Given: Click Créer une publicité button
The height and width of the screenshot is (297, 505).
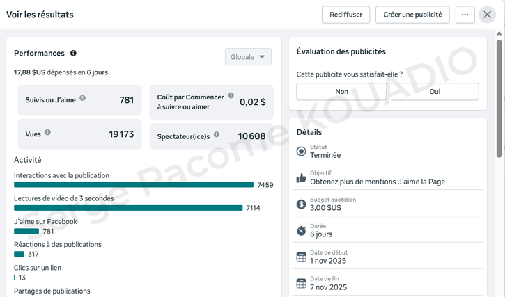Looking at the screenshot, I should click(x=412, y=15).
